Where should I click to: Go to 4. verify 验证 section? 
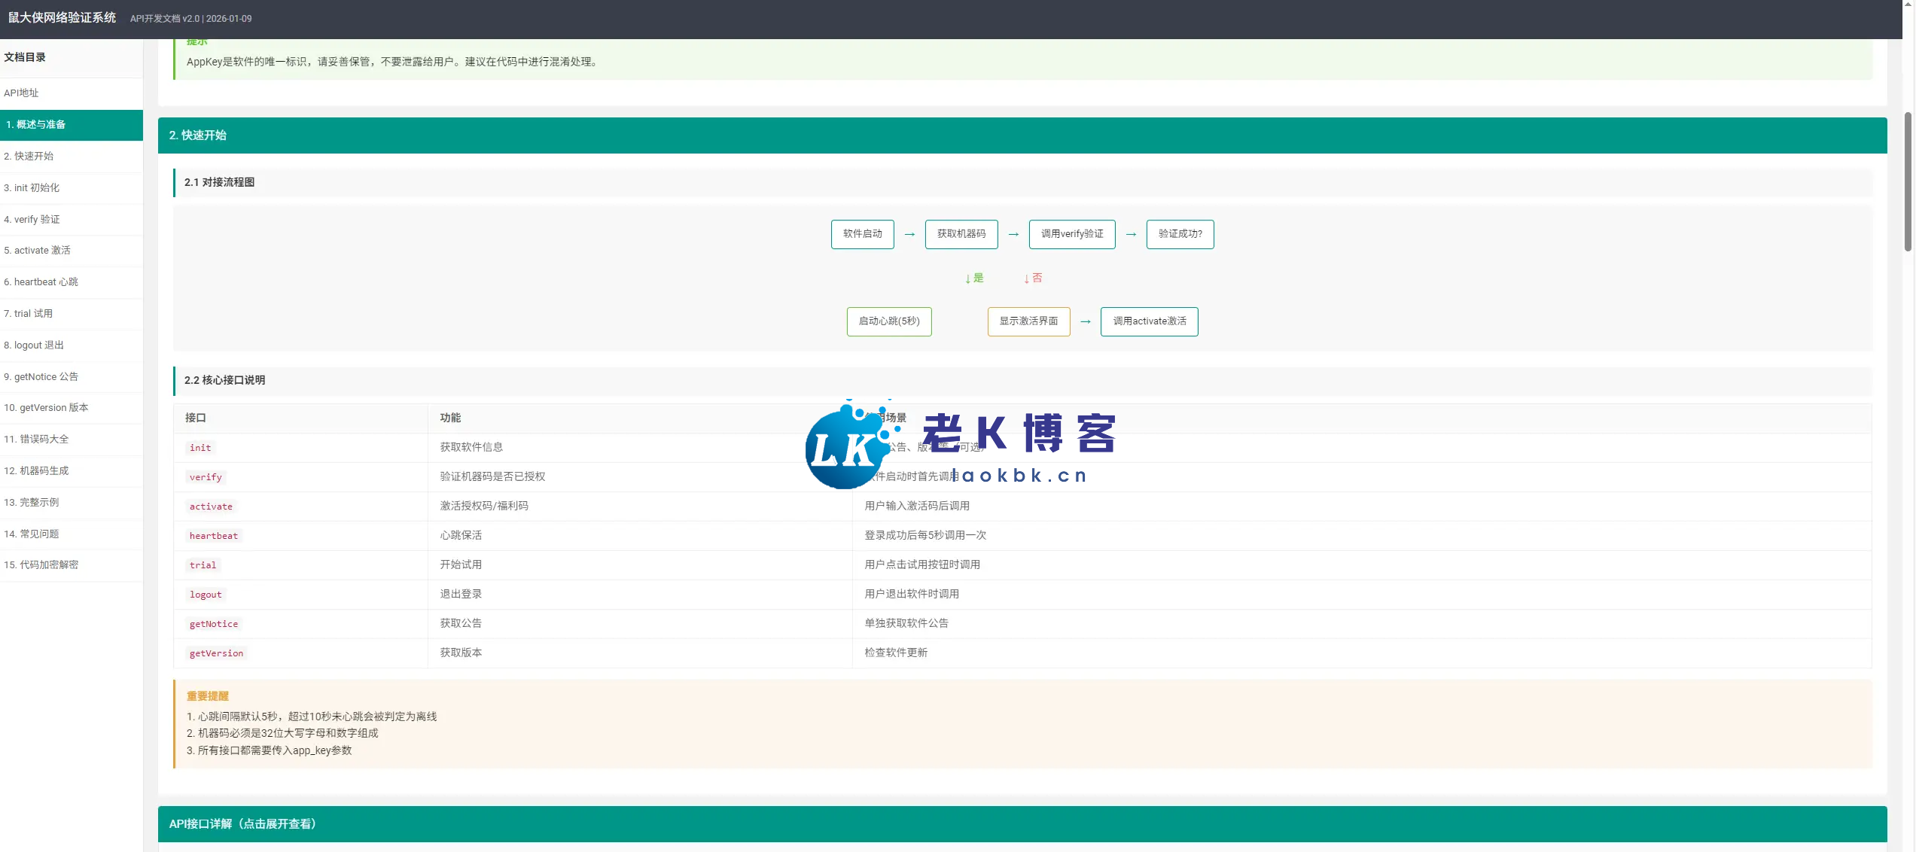(32, 220)
